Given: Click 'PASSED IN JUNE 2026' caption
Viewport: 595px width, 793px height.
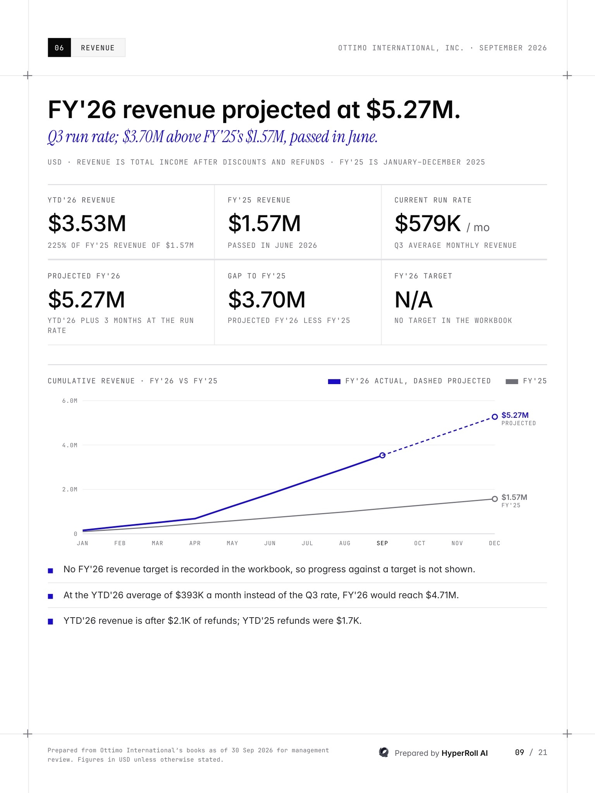Looking at the screenshot, I should point(272,245).
